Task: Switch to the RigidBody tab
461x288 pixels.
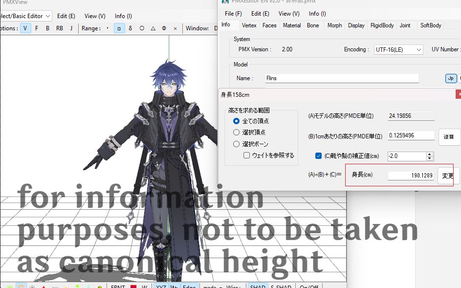Action: (382, 25)
